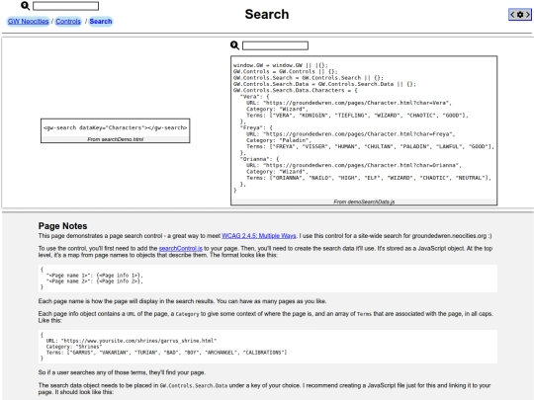Focus the demo Characters search input
The width and height of the screenshot is (534, 400).
point(275,45)
